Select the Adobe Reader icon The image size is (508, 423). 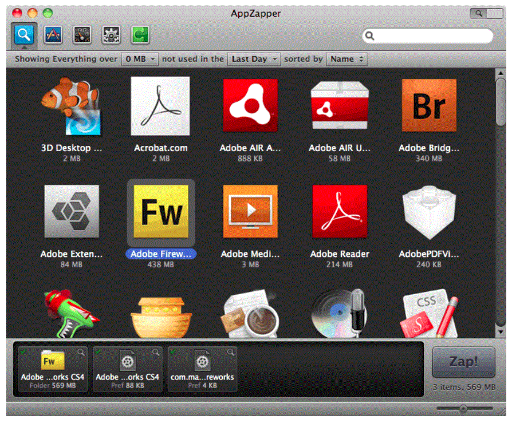point(340,211)
